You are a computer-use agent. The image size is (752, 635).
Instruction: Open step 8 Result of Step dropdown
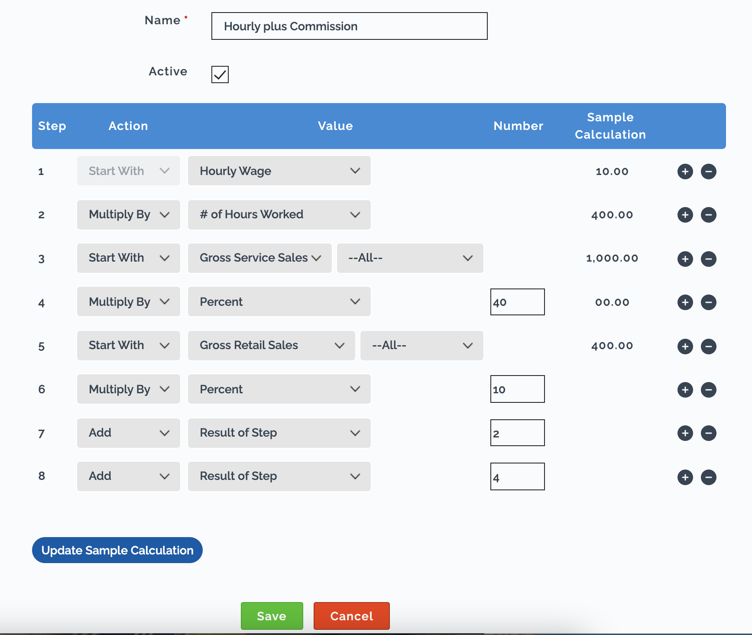click(x=279, y=476)
